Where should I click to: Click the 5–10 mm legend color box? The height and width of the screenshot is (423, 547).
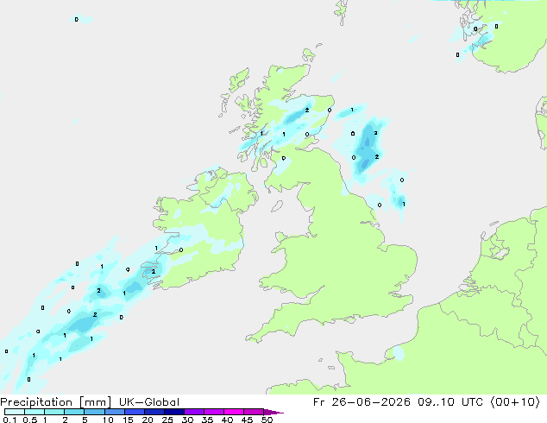(94, 412)
